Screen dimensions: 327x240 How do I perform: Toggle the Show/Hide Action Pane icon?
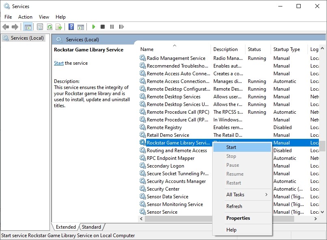80,27
